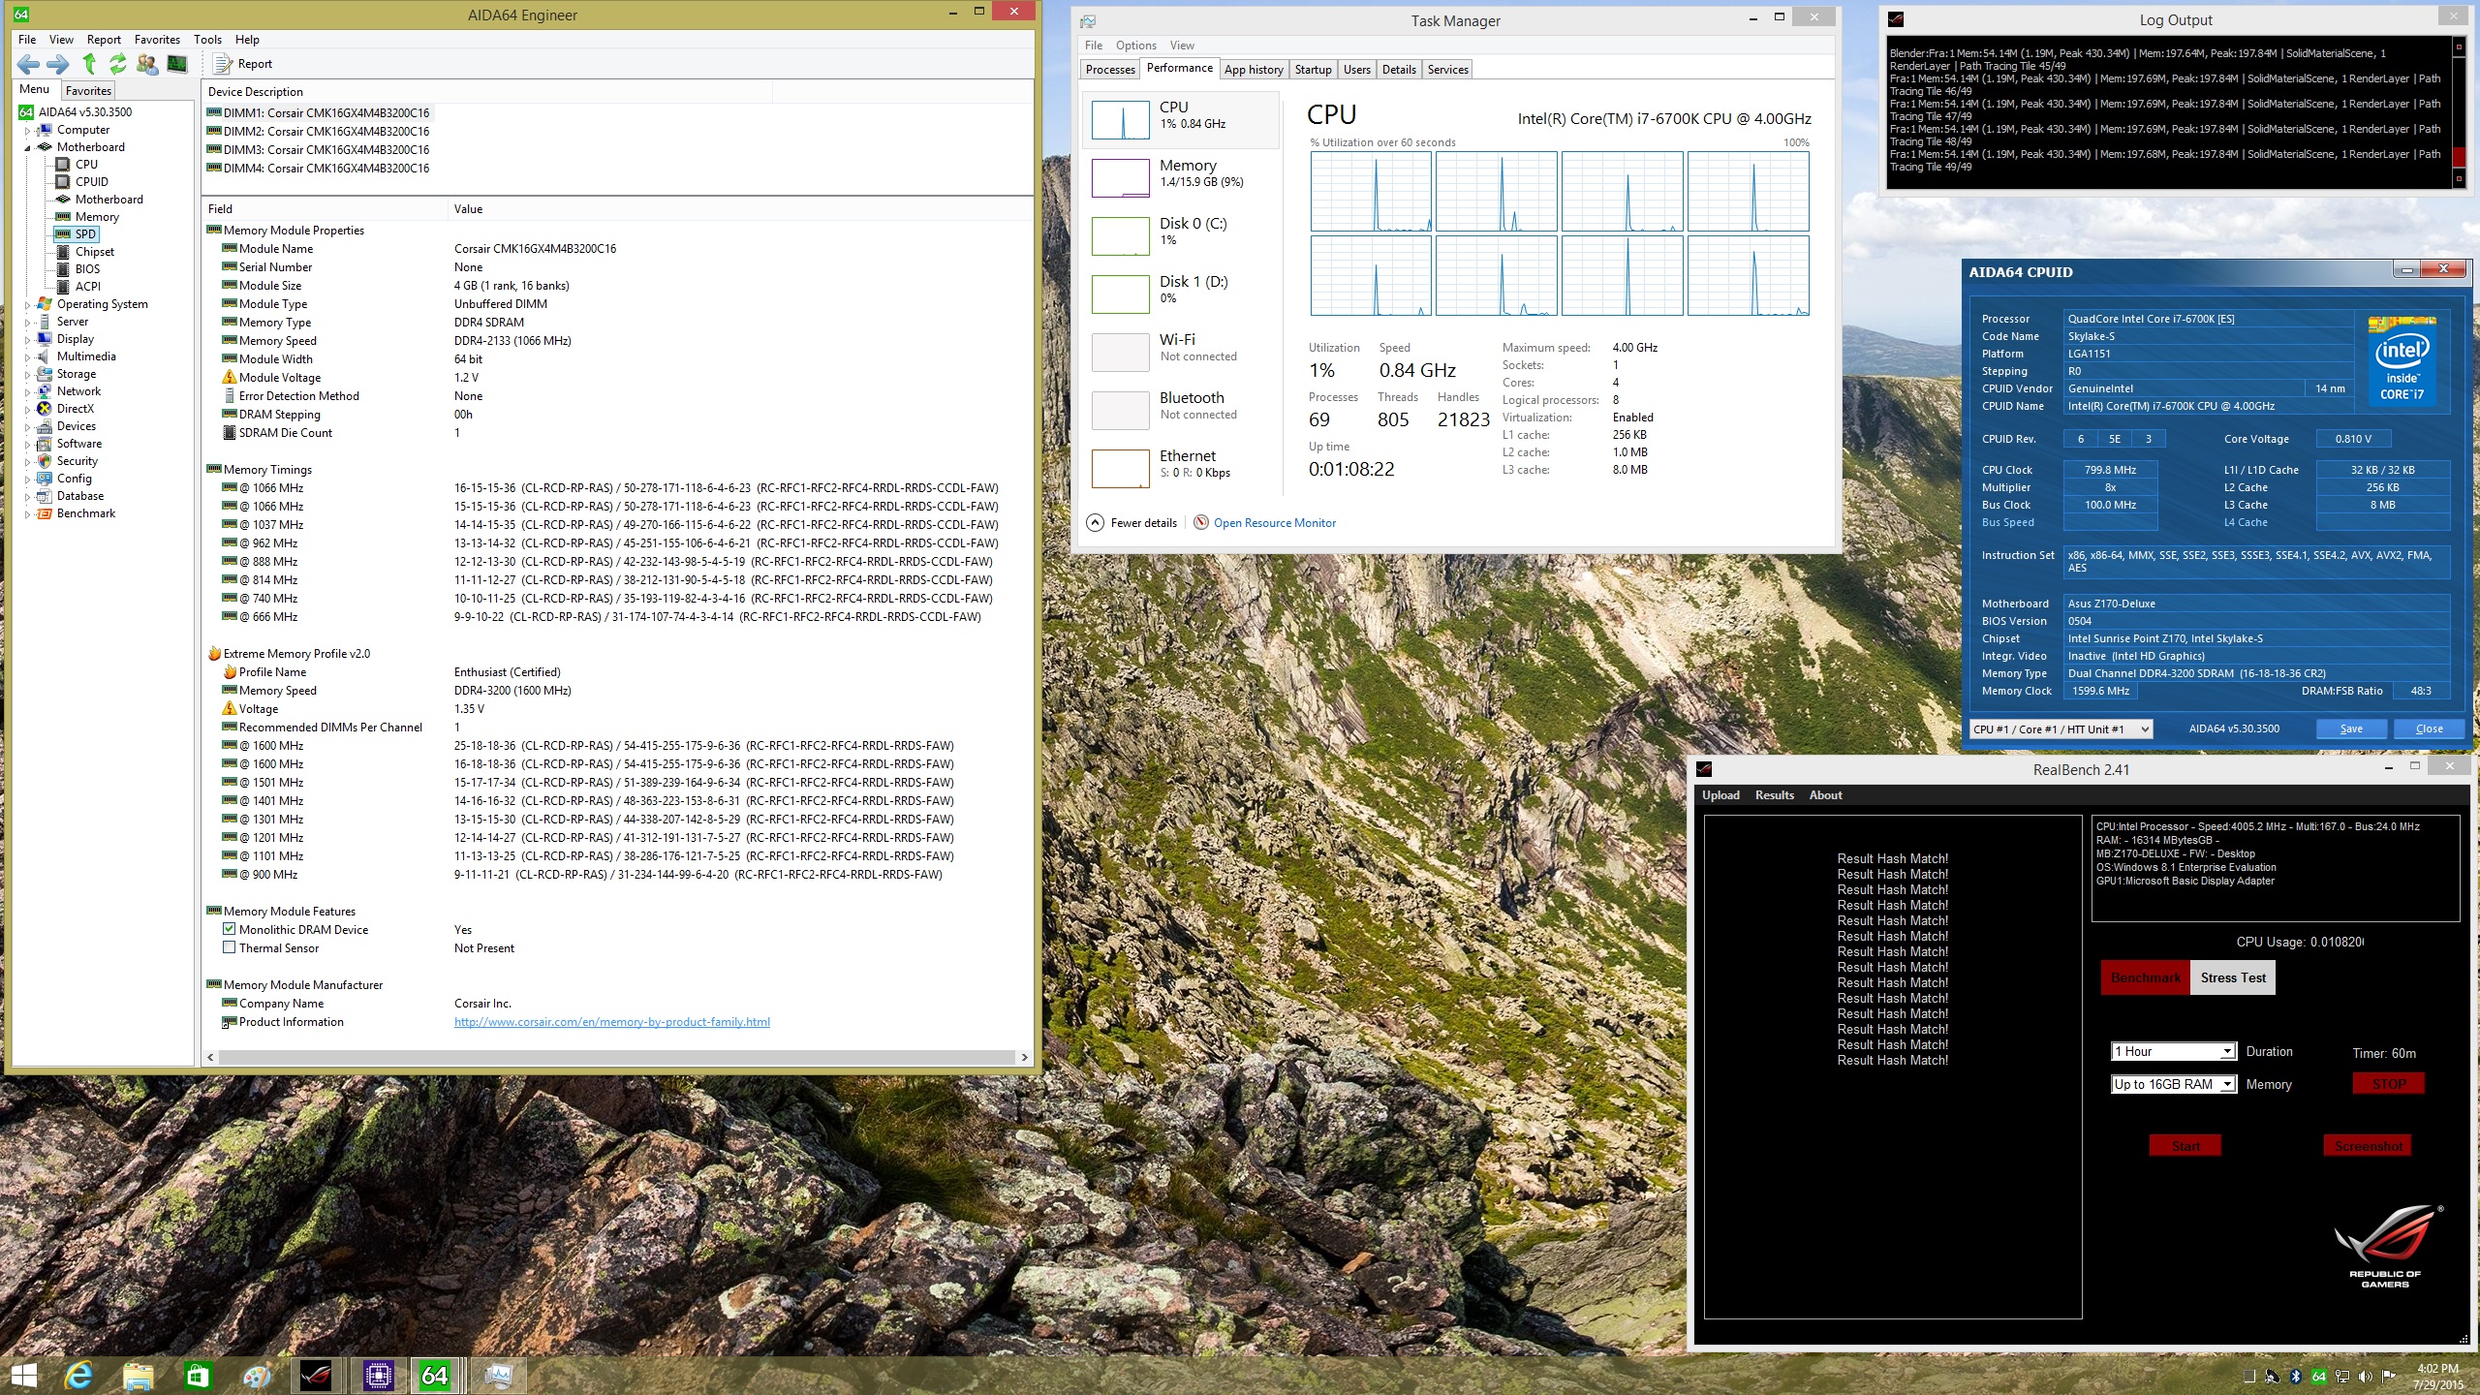Click the Resource Monitor icon in Task Manager
This screenshot has height=1395, width=2480.
pos(1201,522)
